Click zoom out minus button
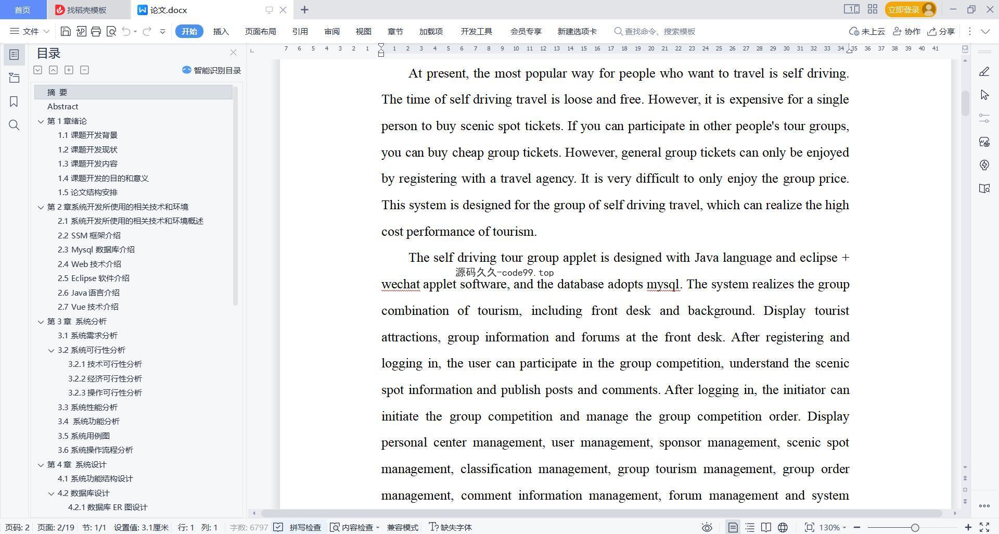This screenshot has width=999, height=534. [x=856, y=527]
